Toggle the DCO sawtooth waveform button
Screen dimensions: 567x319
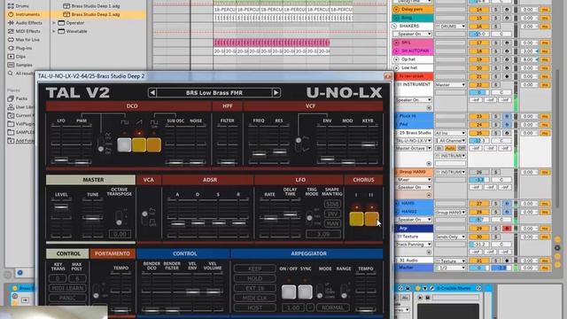(x=139, y=144)
